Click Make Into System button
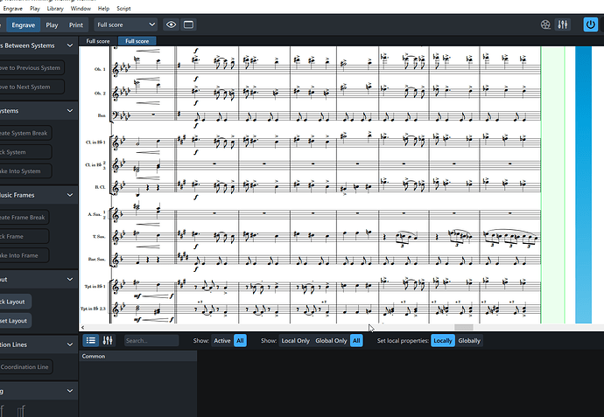Screen dimensions: 604x417 25,171
